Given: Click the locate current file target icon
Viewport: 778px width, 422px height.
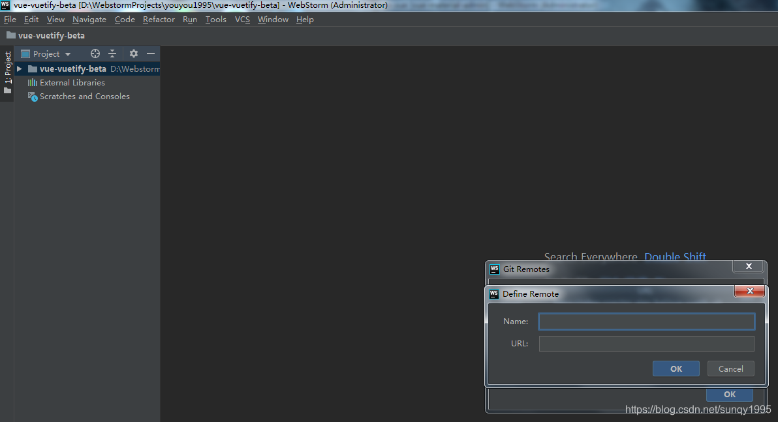Looking at the screenshot, I should click(95, 53).
